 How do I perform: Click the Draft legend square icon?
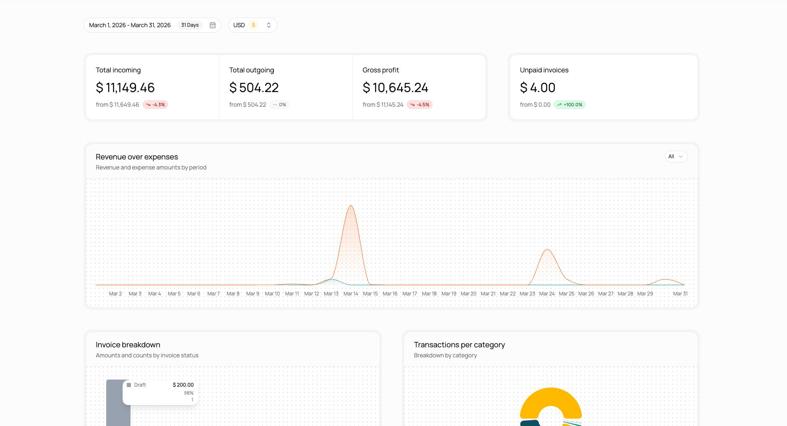(x=129, y=385)
